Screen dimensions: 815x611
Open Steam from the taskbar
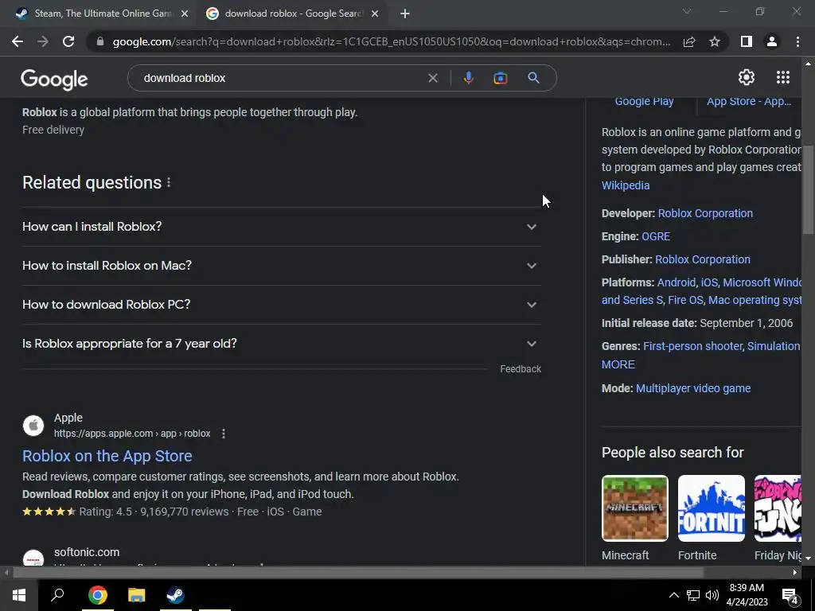176,595
